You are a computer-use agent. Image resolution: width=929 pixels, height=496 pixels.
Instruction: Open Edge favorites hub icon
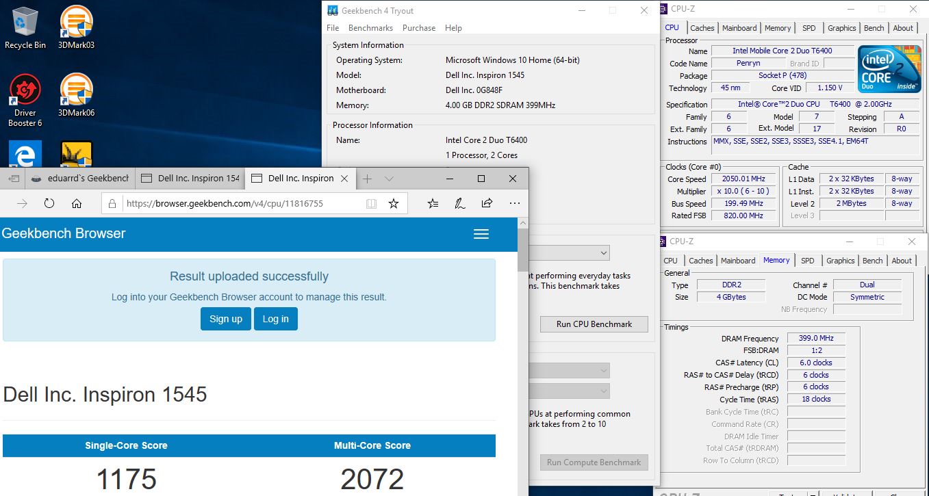coord(433,203)
